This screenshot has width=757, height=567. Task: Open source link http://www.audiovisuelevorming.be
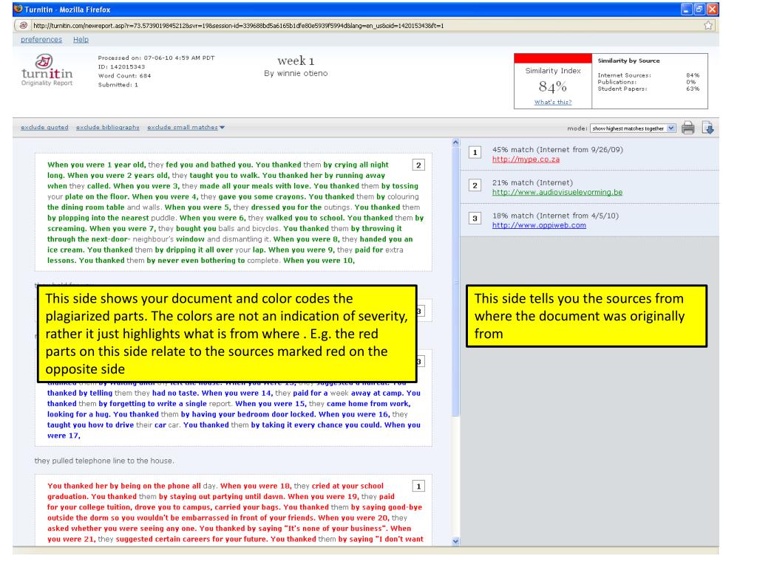[557, 193]
